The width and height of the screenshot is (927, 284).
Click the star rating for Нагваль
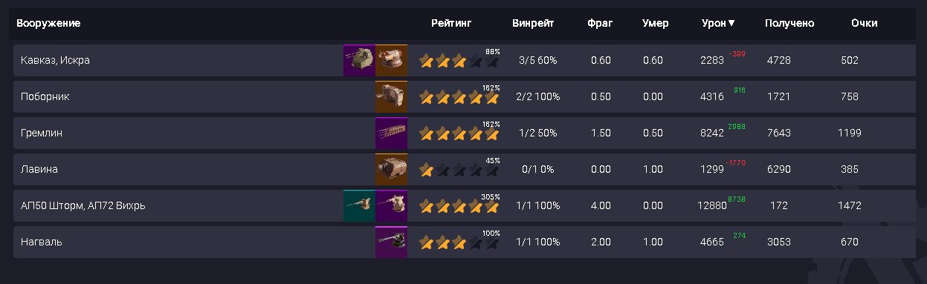point(459,242)
